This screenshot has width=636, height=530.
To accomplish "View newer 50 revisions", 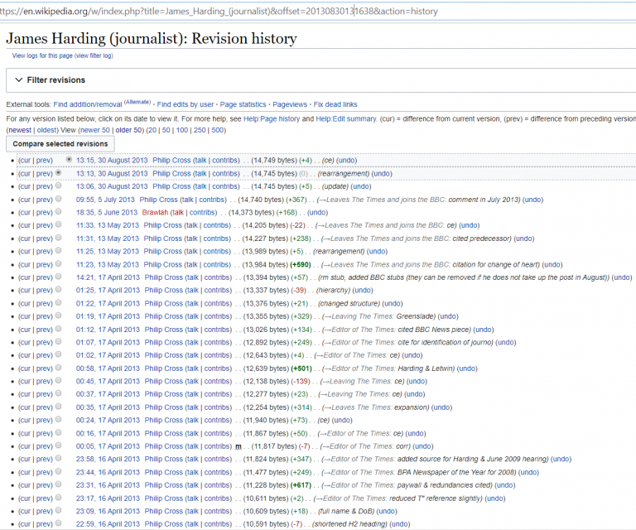I will [94, 130].
